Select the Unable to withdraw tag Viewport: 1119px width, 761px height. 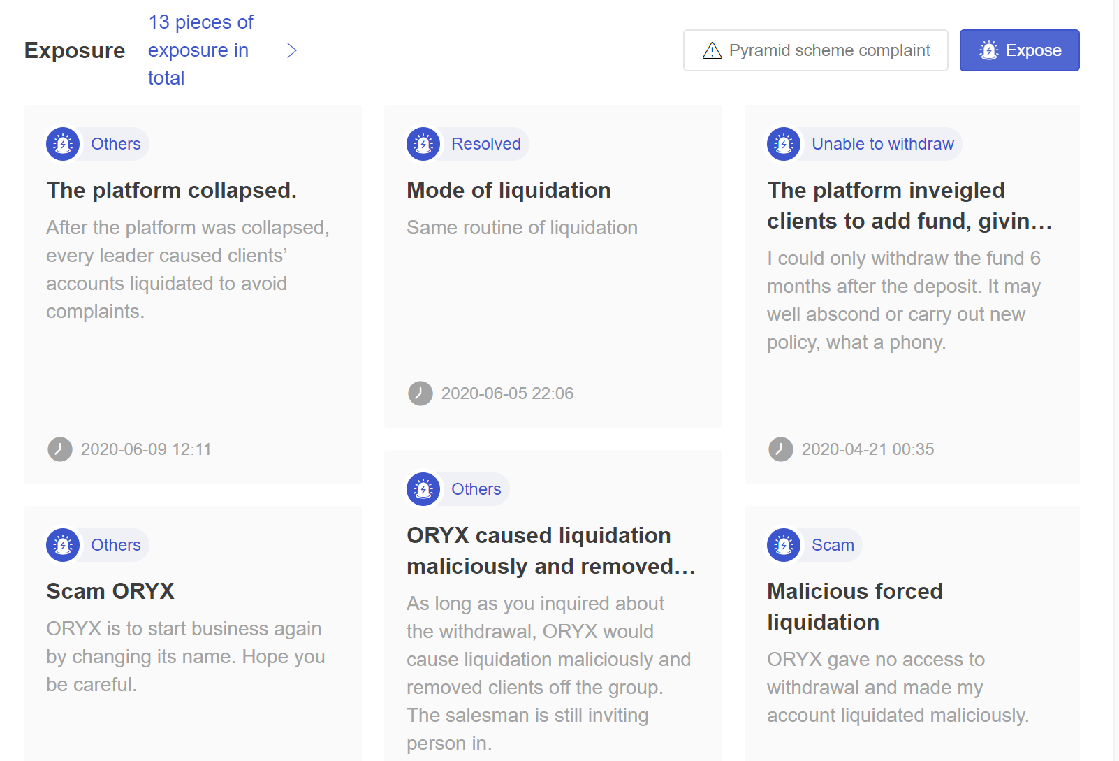point(882,144)
